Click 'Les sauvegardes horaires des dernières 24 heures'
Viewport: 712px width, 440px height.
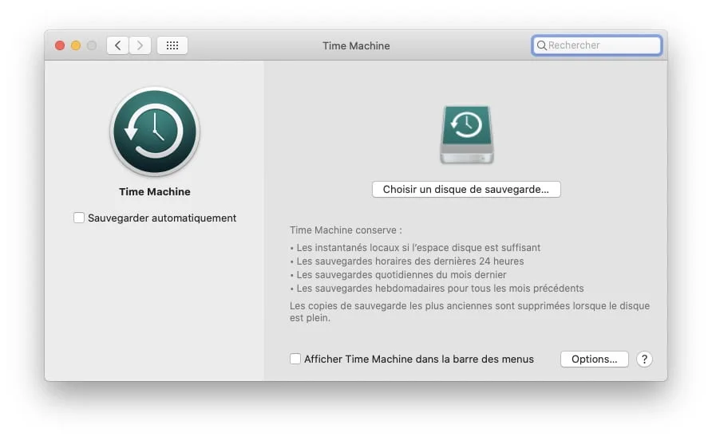(x=407, y=261)
